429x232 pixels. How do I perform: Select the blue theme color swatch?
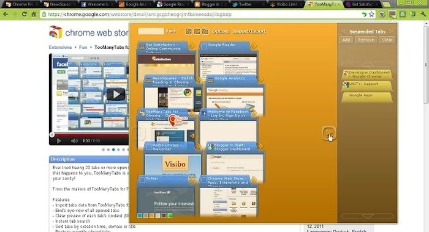(140, 216)
